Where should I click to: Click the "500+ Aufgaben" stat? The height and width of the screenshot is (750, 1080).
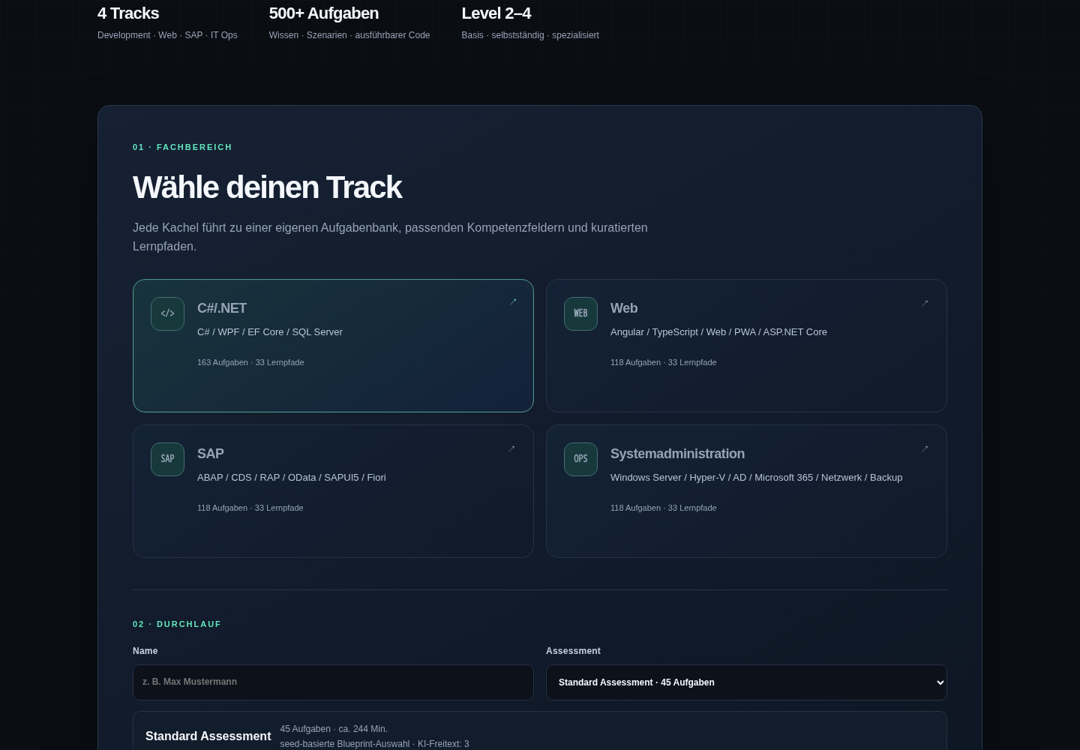pyautogui.click(x=324, y=13)
